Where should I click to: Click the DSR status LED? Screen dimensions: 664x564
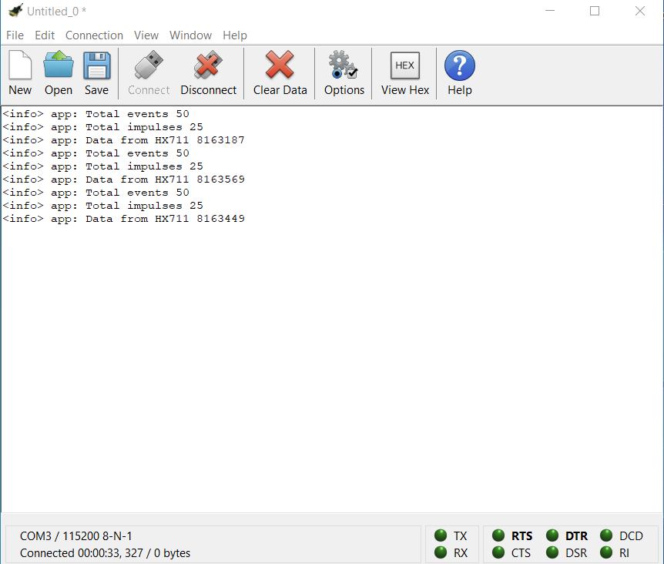point(552,552)
